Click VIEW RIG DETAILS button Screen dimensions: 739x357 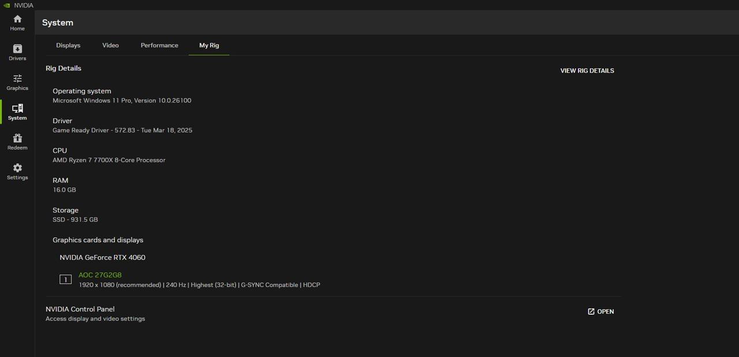point(587,70)
